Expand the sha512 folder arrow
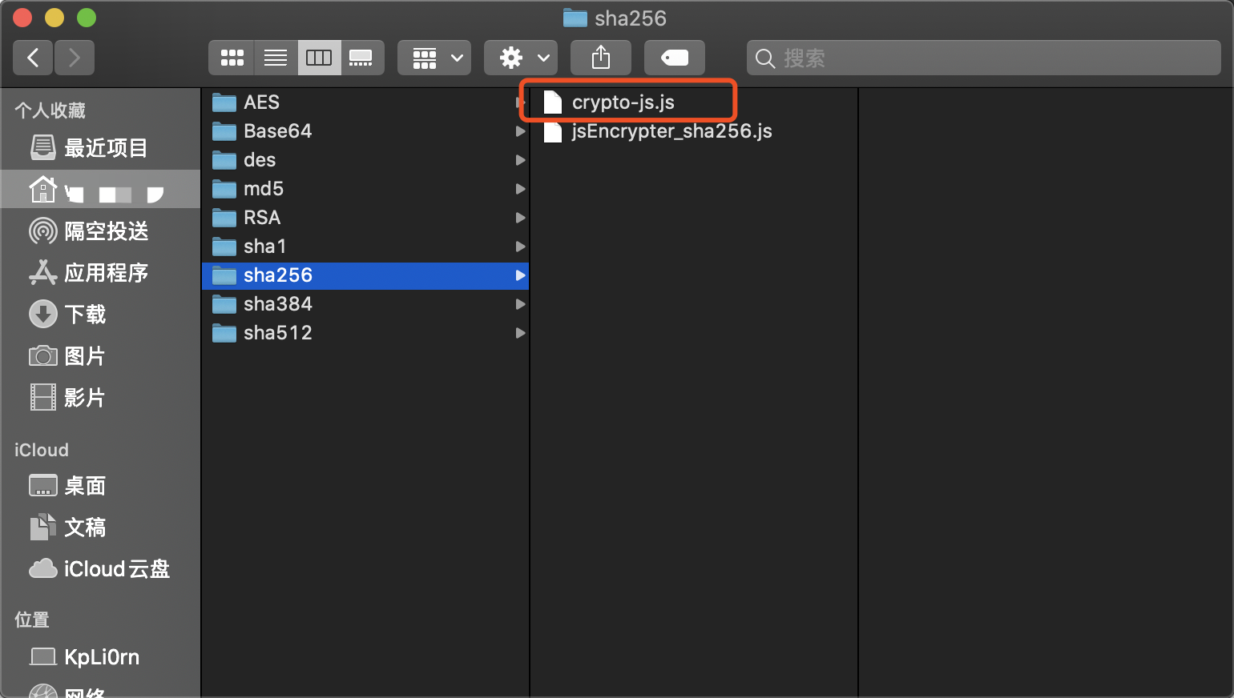This screenshot has height=698, width=1234. [x=521, y=333]
